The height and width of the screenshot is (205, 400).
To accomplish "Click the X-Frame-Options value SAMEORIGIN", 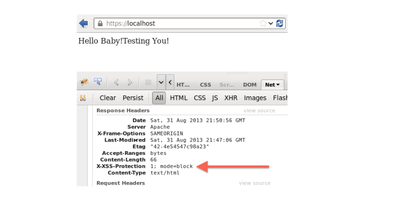I will 167,134.
